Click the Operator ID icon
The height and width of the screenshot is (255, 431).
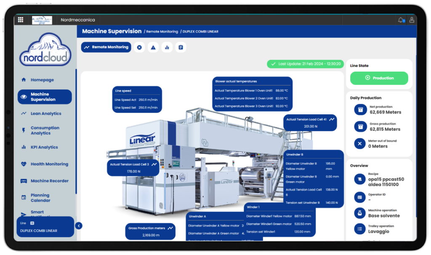[x=359, y=197]
